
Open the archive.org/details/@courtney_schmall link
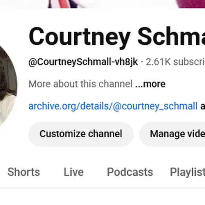tap(113, 106)
